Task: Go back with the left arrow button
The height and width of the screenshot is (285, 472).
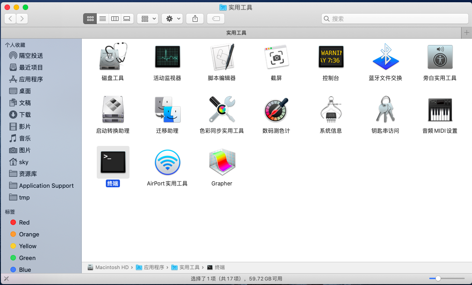Action: point(10,19)
